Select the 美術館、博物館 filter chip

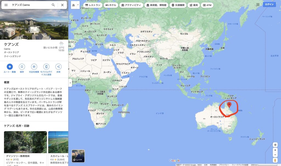click(x=156, y=5)
